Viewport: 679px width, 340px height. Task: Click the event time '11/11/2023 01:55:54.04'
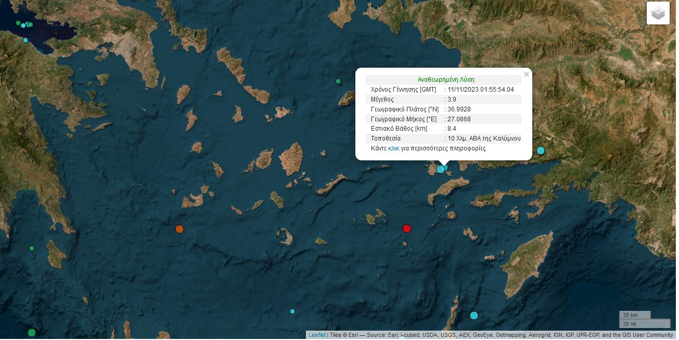tap(480, 90)
